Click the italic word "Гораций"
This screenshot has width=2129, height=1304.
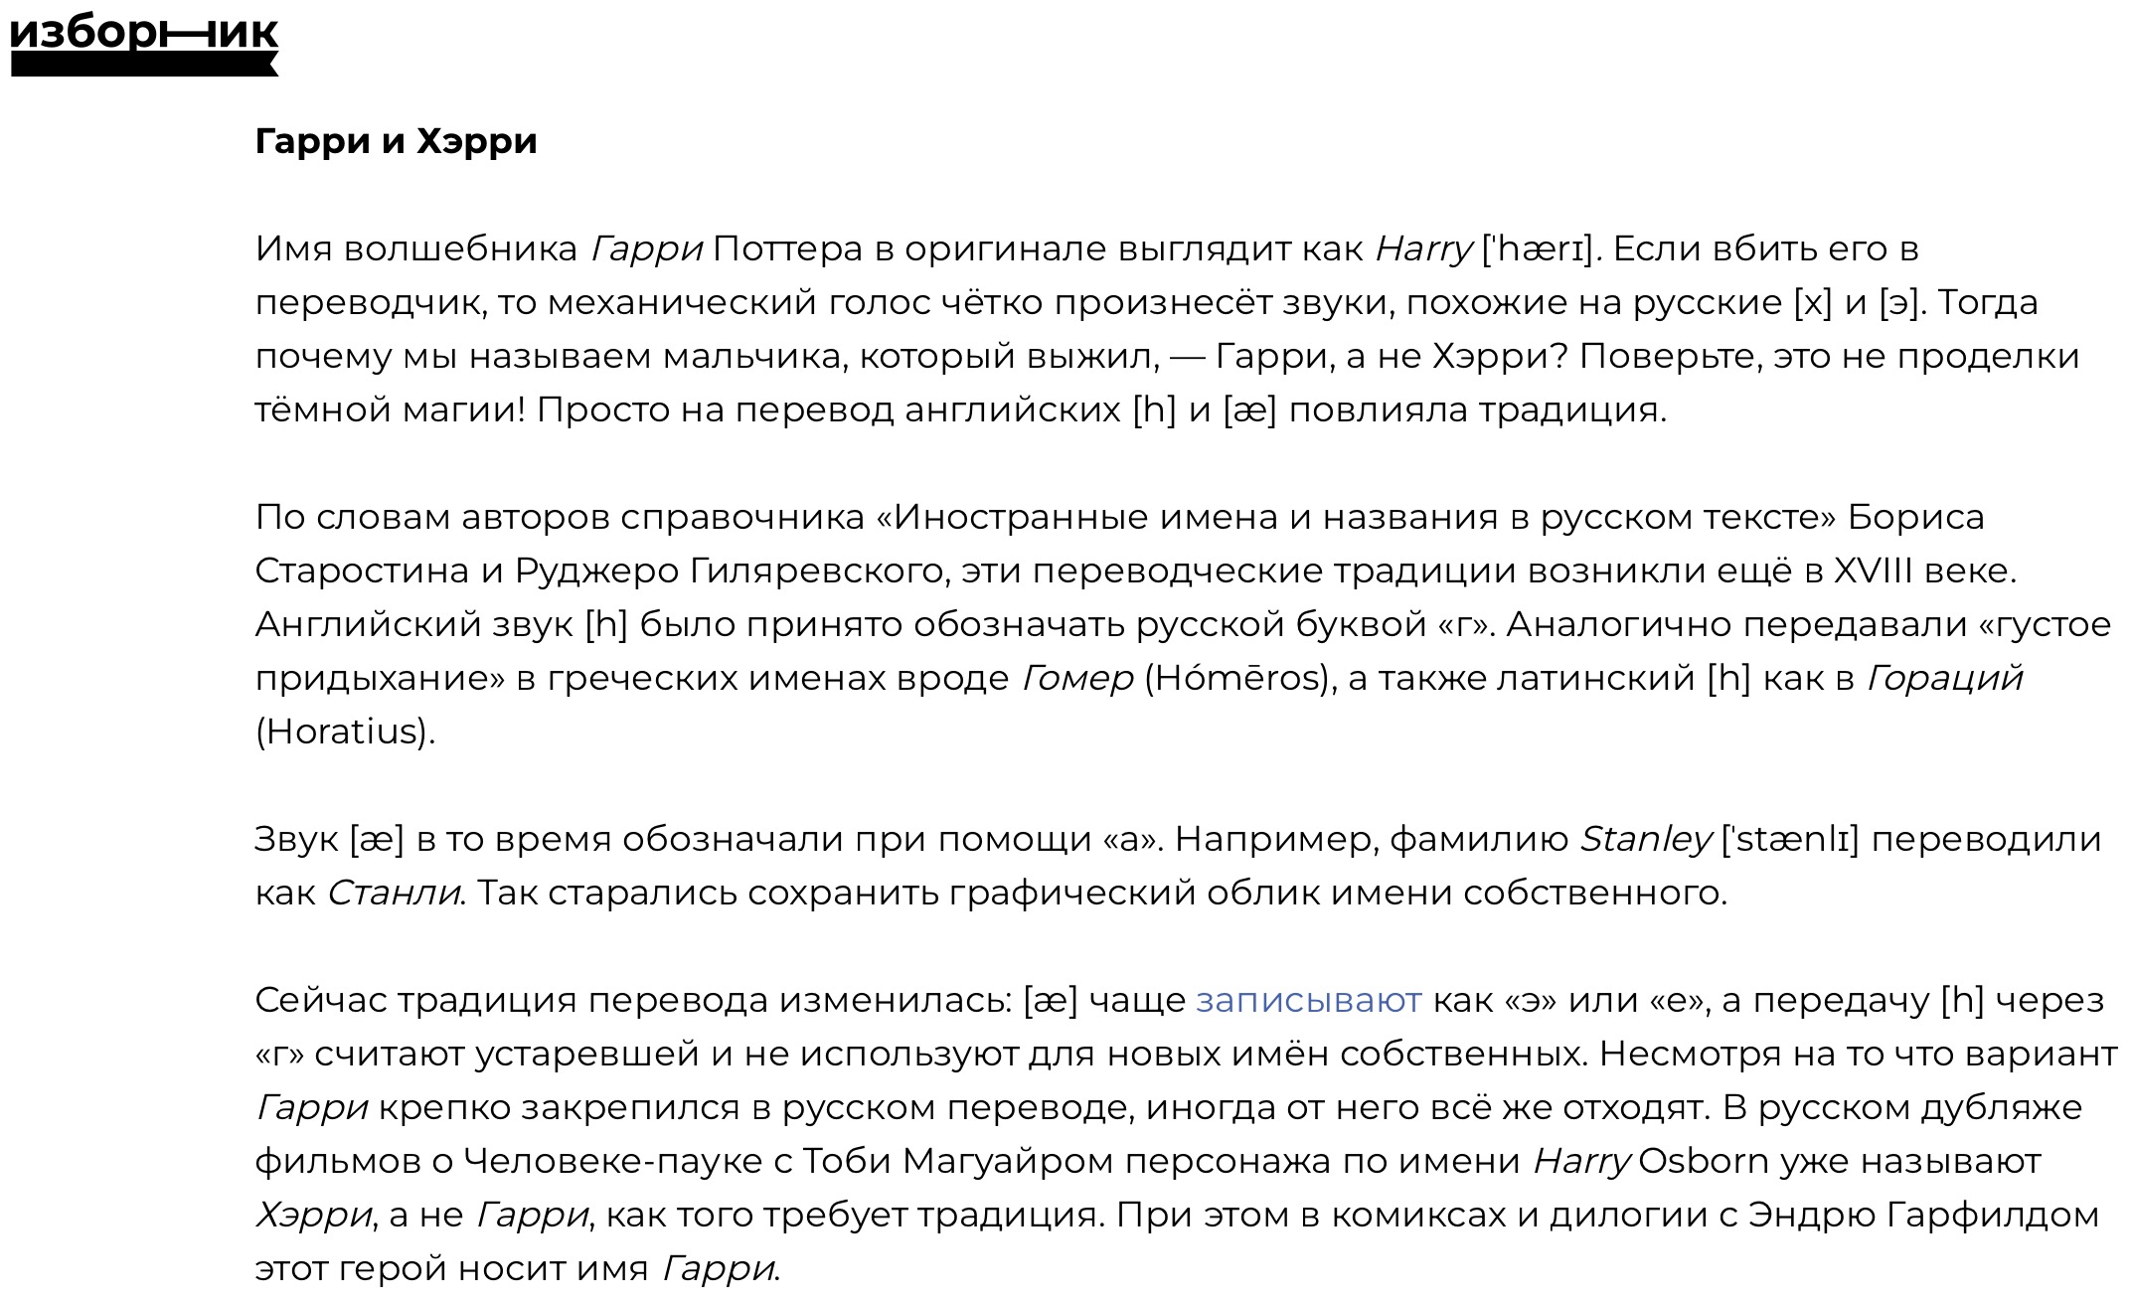point(1943,678)
